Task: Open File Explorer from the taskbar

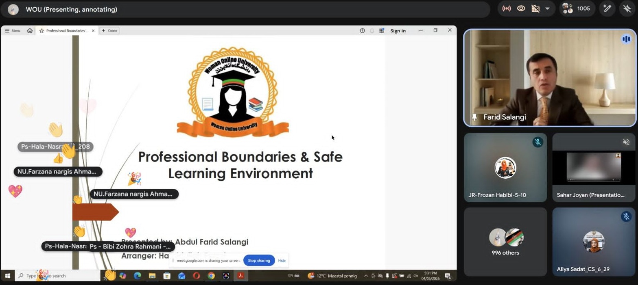Action: pyautogui.click(x=152, y=276)
